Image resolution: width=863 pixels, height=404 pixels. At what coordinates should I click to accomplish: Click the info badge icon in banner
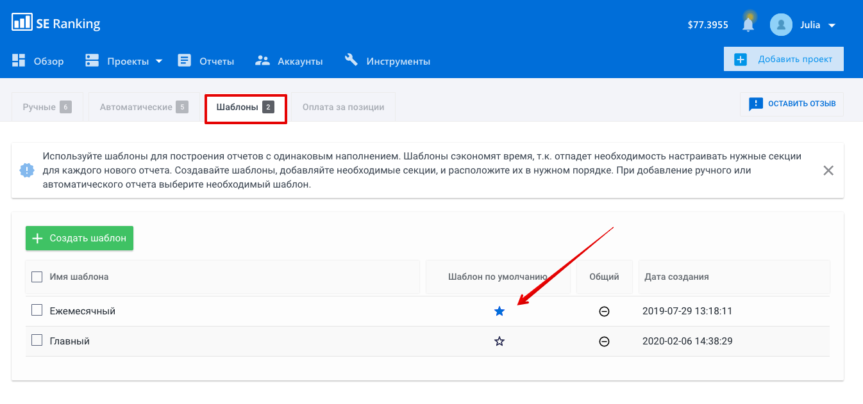[27, 170]
